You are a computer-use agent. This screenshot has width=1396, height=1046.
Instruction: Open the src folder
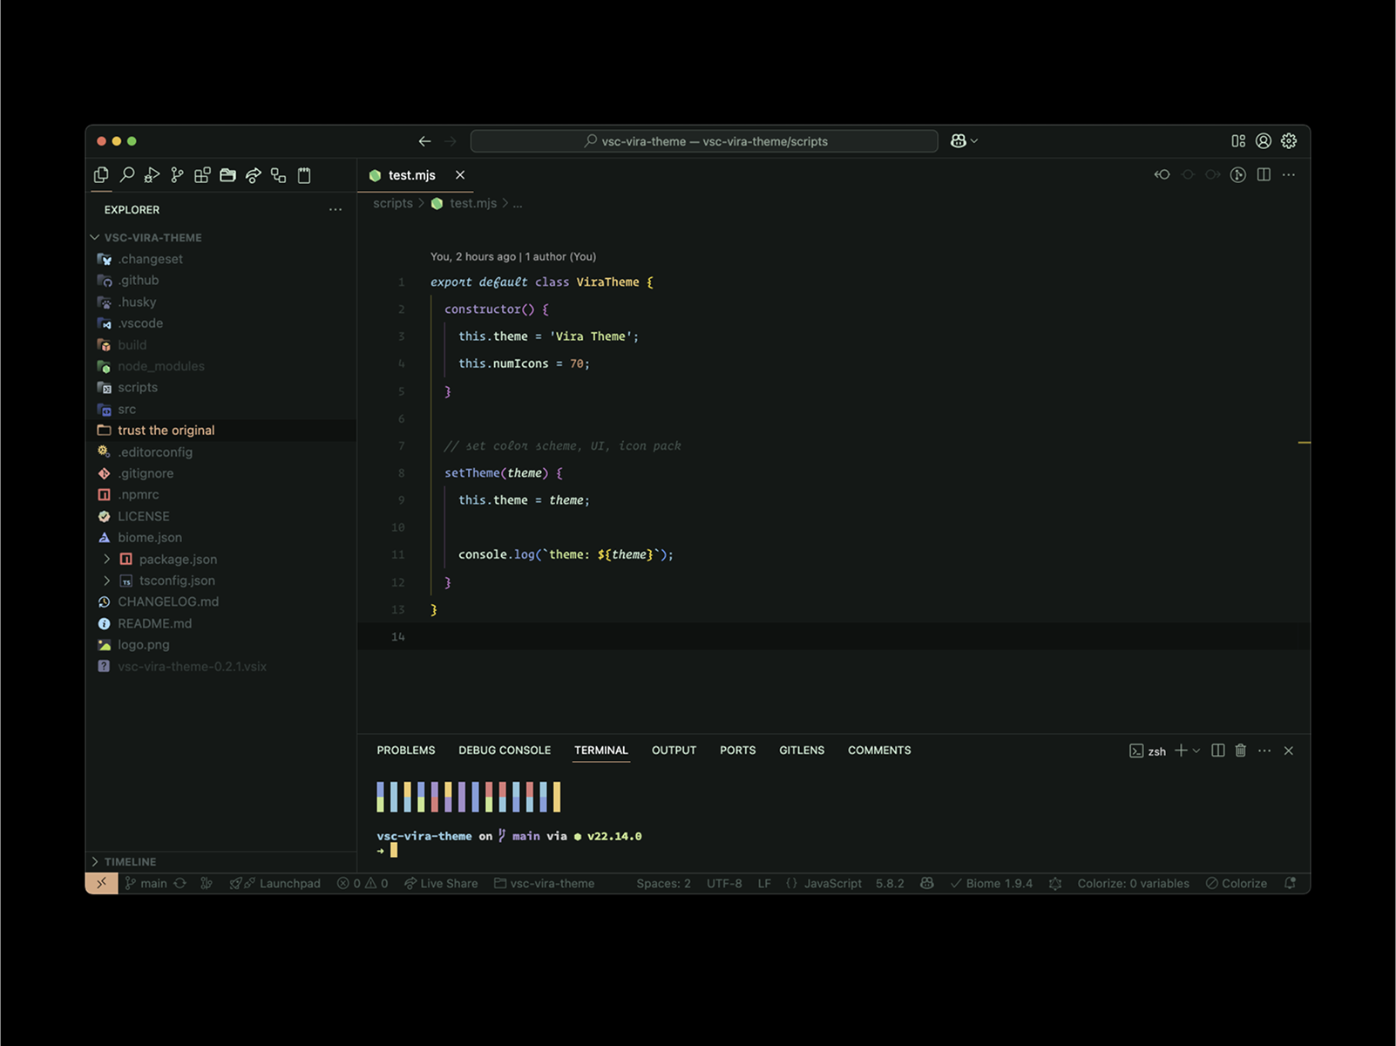coord(221,409)
